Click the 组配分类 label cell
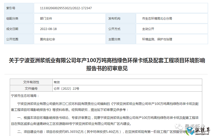Screen dimensions: 212x136 coord(19,18)
